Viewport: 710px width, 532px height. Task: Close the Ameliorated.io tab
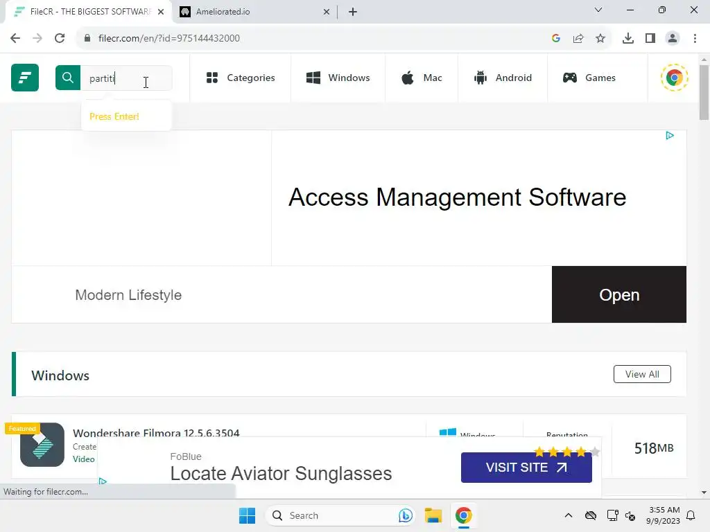(x=327, y=12)
